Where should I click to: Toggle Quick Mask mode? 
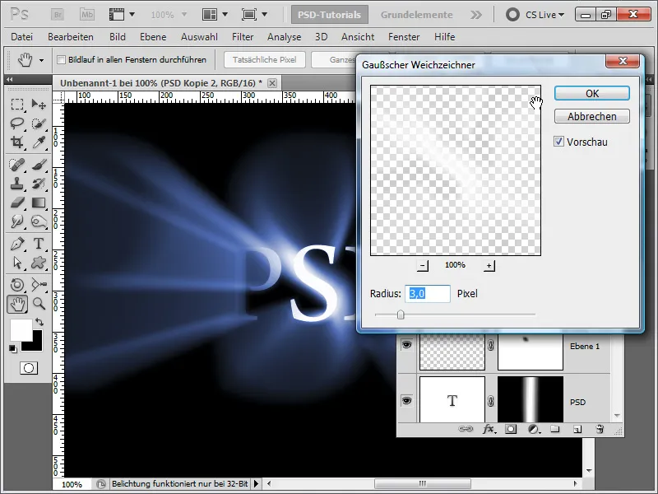point(29,368)
